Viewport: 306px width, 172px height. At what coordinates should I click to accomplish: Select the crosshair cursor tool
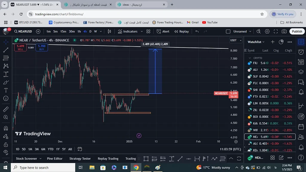pyautogui.click(x=6, y=42)
